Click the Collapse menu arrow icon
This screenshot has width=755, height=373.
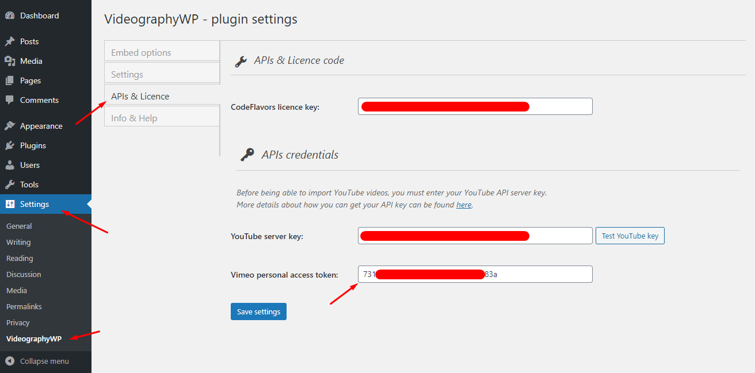click(x=10, y=362)
